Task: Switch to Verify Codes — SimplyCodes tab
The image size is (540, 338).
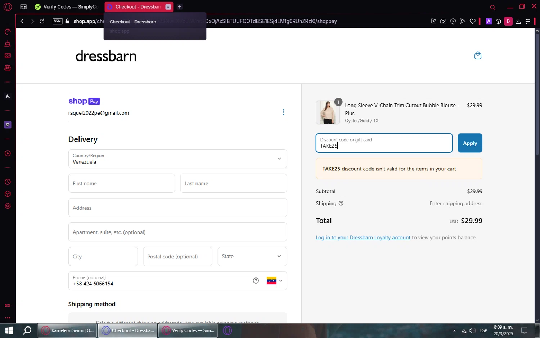Action: [x=67, y=7]
